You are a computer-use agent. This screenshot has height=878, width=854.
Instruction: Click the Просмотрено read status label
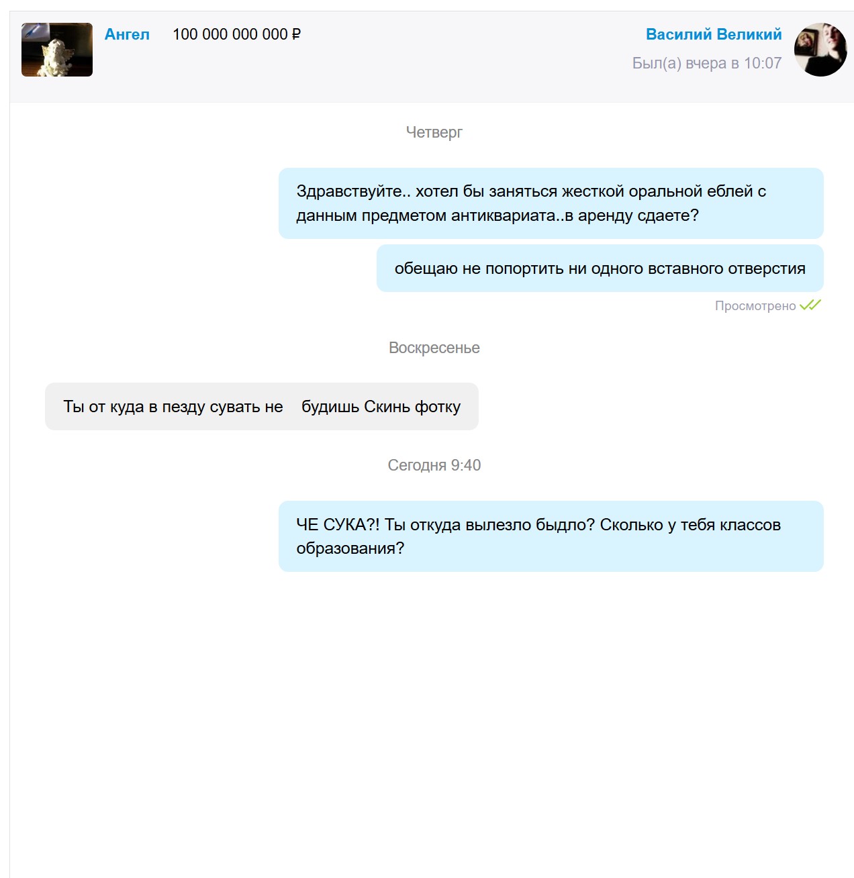click(755, 306)
